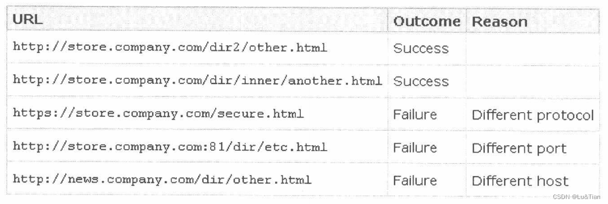Image resolution: width=608 pixels, height=204 pixels.
Task: Click the Different port reason cell
Action: pyautogui.click(x=519, y=148)
